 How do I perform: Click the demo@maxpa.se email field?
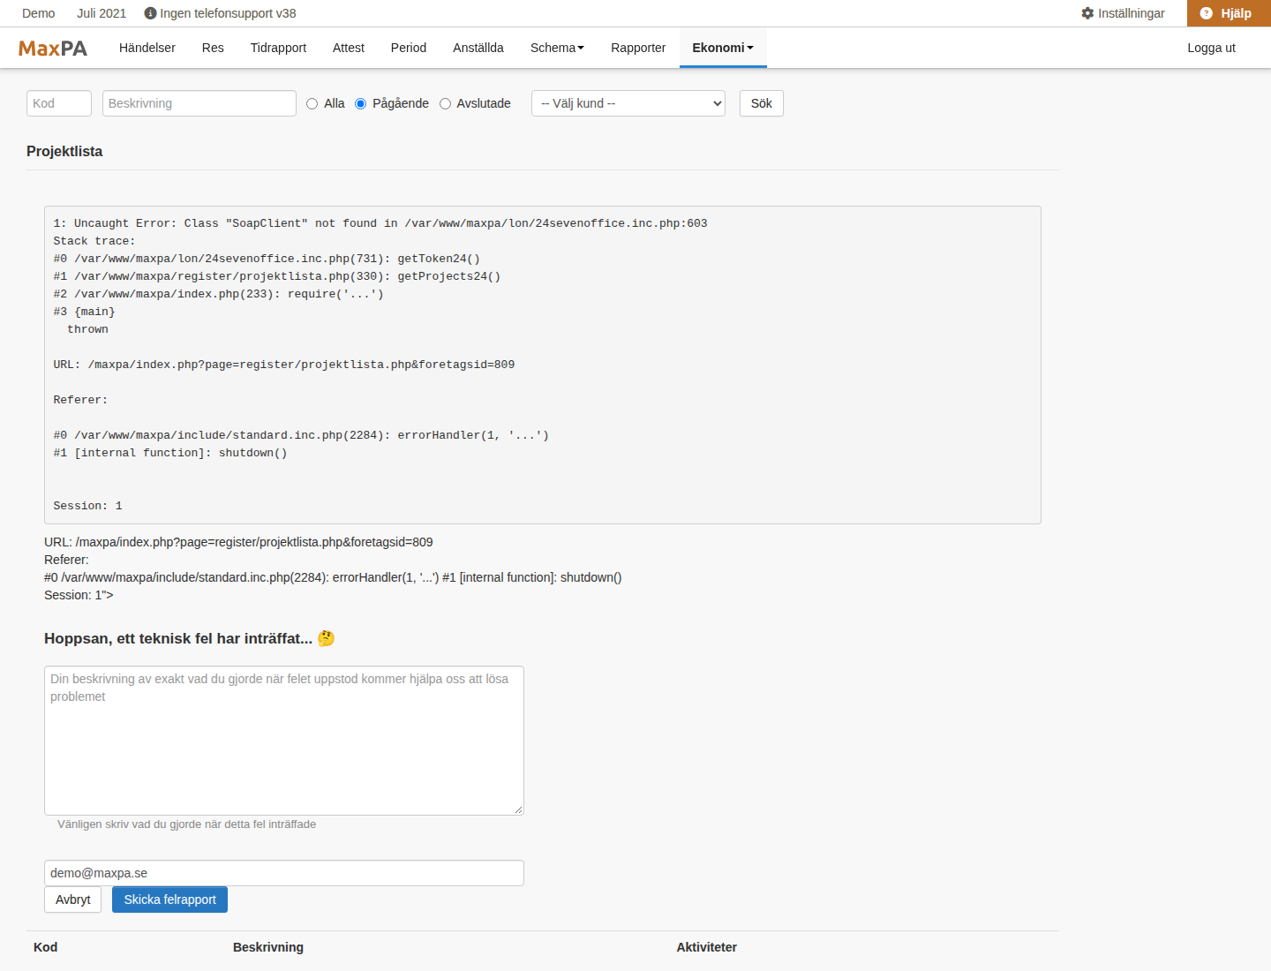pyautogui.click(x=284, y=873)
